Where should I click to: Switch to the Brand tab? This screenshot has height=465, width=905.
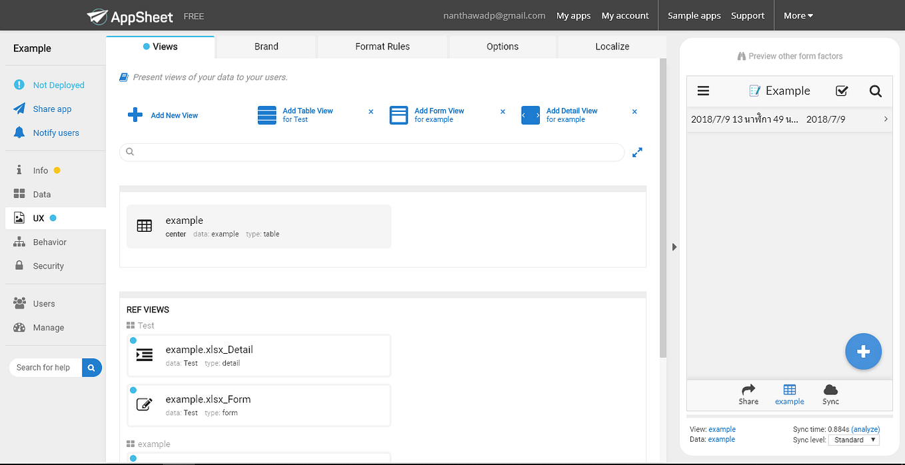267,47
